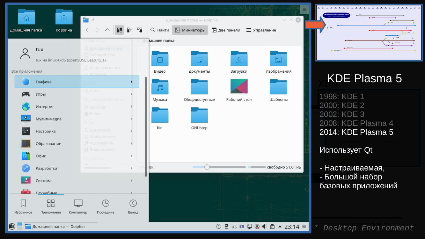Click the clock showing 23:14
Viewport: 425px width, 239px height.
pyautogui.click(x=292, y=227)
